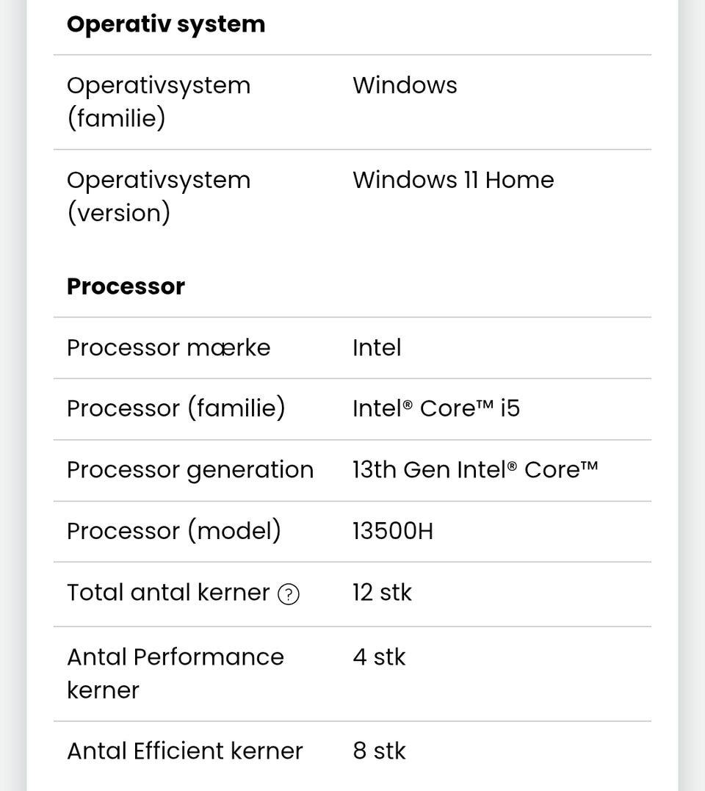Click the Intel value for Processor mærke
705x791 pixels.
[x=377, y=347]
